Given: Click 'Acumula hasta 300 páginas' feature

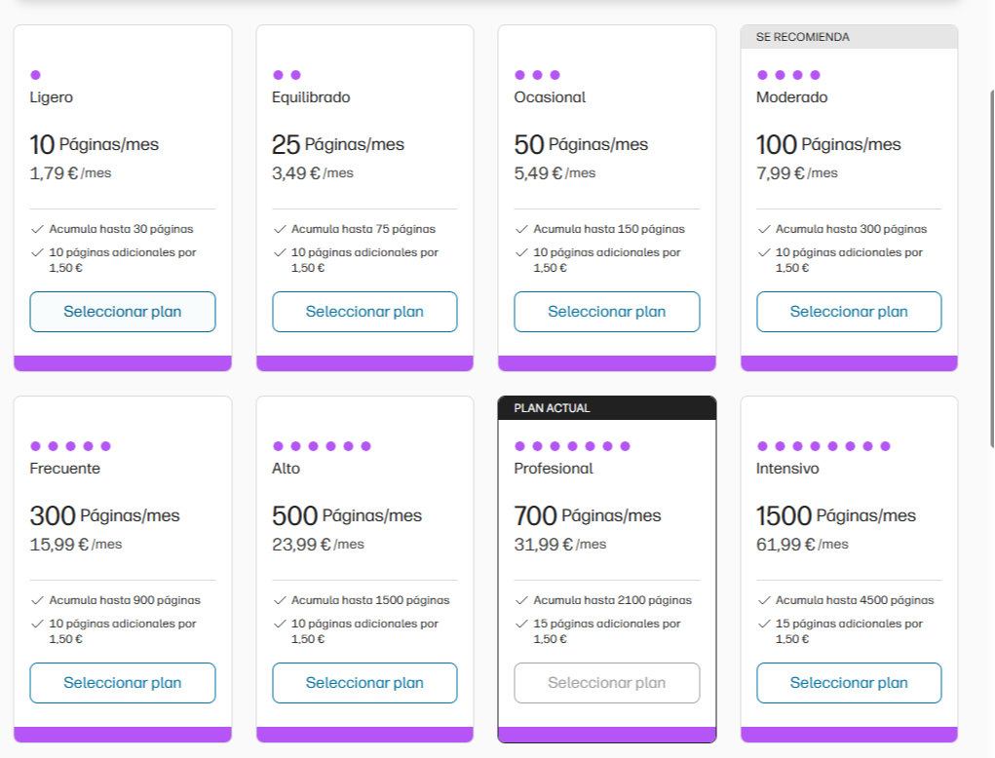Looking at the screenshot, I should click(x=852, y=229).
